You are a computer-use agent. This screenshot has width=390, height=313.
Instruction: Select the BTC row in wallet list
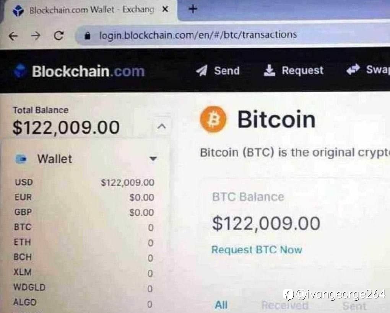tap(84, 227)
